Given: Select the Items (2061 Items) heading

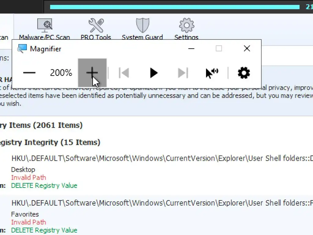Looking at the screenshot, I should click(x=41, y=125).
